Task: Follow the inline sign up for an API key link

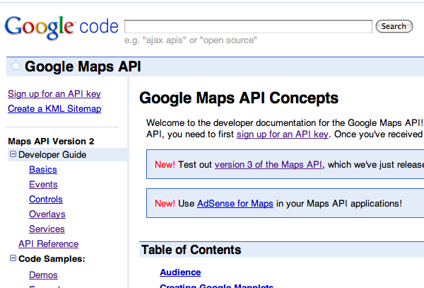Action: pos(282,134)
